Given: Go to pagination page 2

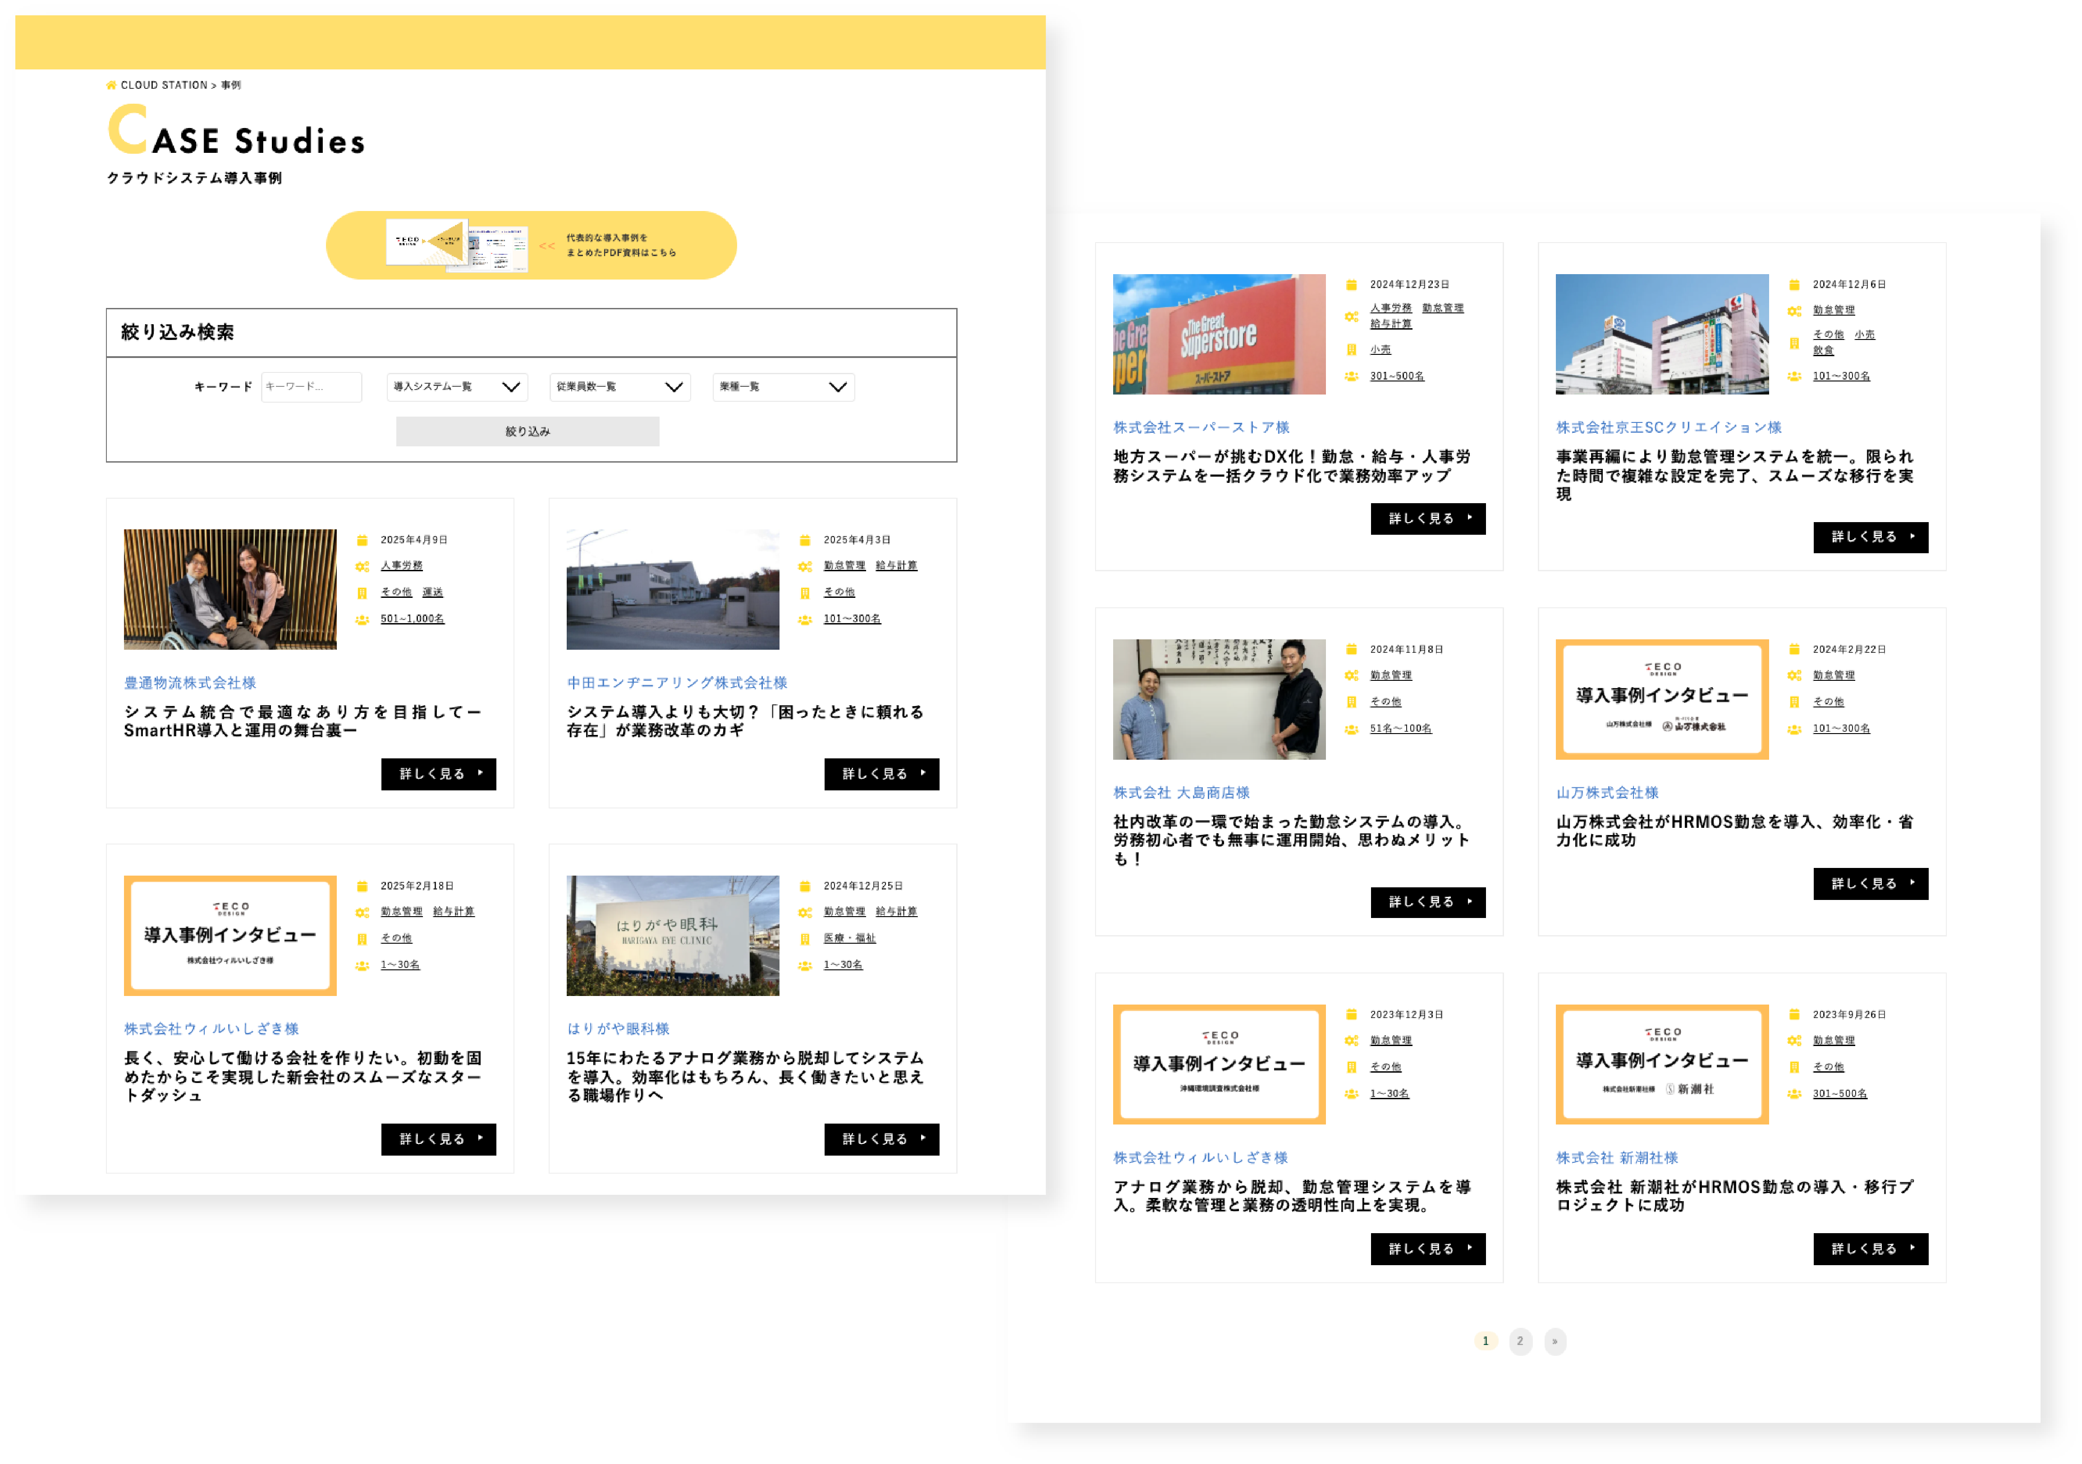Looking at the screenshot, I should (1521, 1341).
